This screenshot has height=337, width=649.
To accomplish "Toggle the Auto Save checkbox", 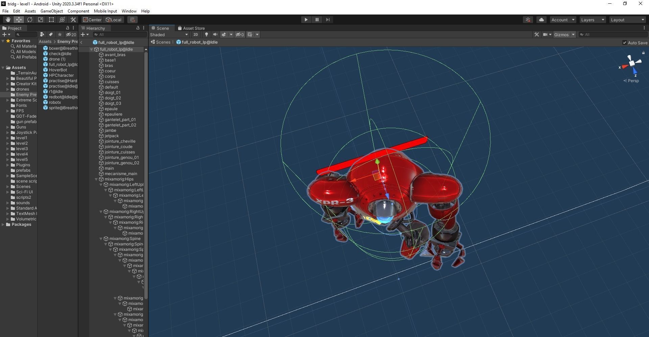I will [x=624, y=43].
